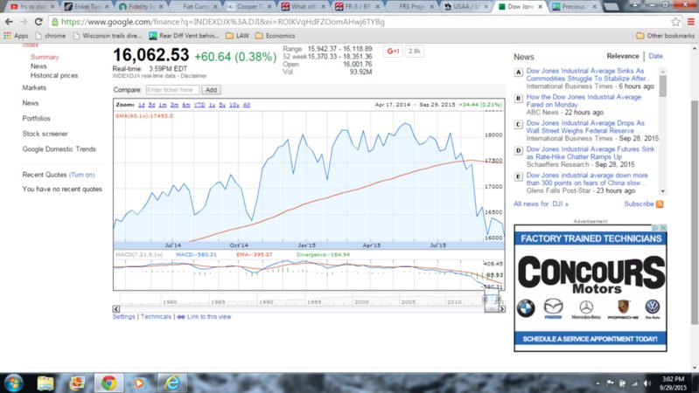Click the page vertical scrollbar
Image resolution: width=699 pixels, height=393 pixels.
(x=695, y=212)
